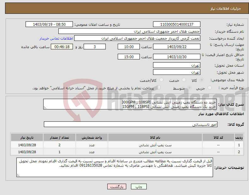249x195 pixels.
Task: Click the گروه کالا label
Action: coord(236,125)
